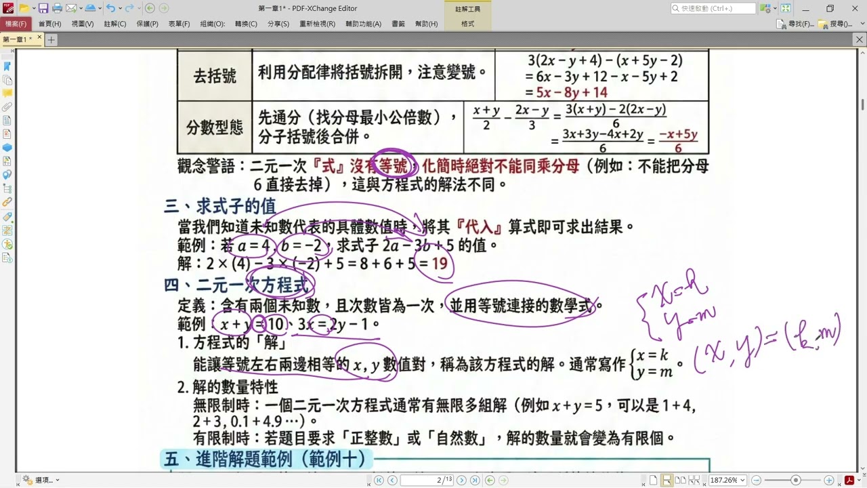Open the 分享(S) share tab

tap(278, 24)
